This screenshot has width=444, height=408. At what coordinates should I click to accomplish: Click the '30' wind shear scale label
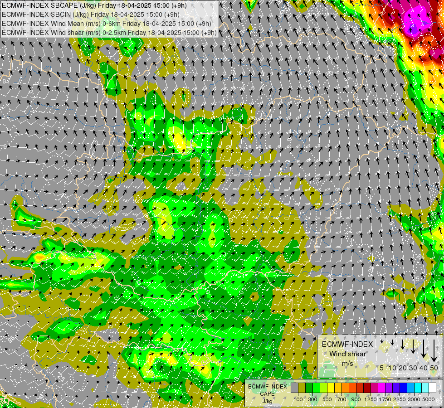pyautogui.click(x=413, y=368)
